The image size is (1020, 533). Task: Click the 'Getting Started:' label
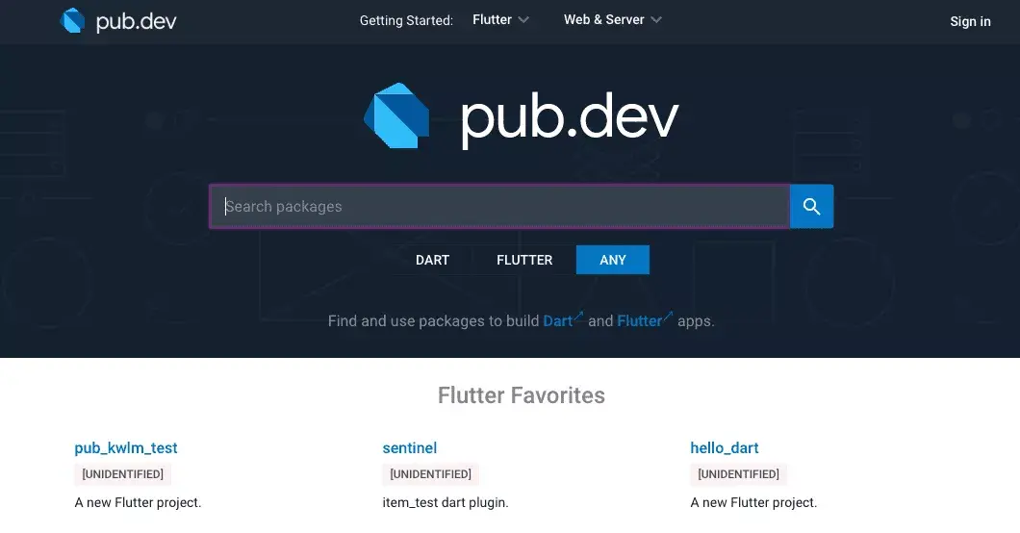pos(407,21)
